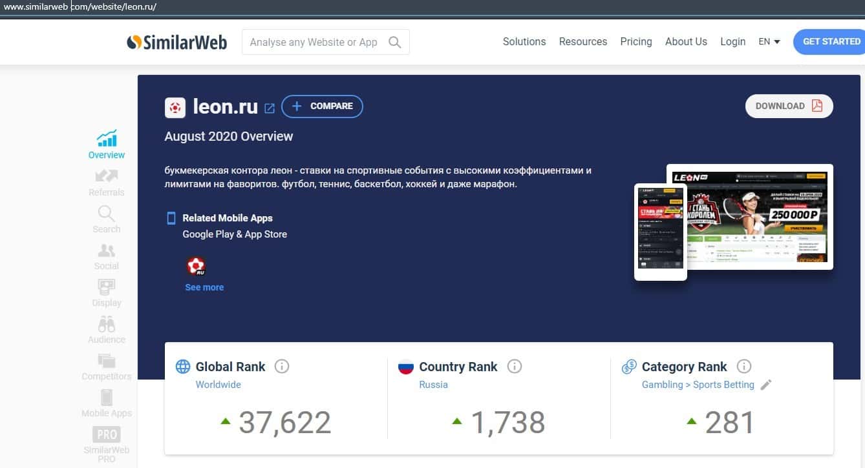Open the Solutions menu

[x=524, y=41]
